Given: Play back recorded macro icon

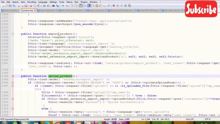Looking at the screenshot, I should click(x=122, y=6).
